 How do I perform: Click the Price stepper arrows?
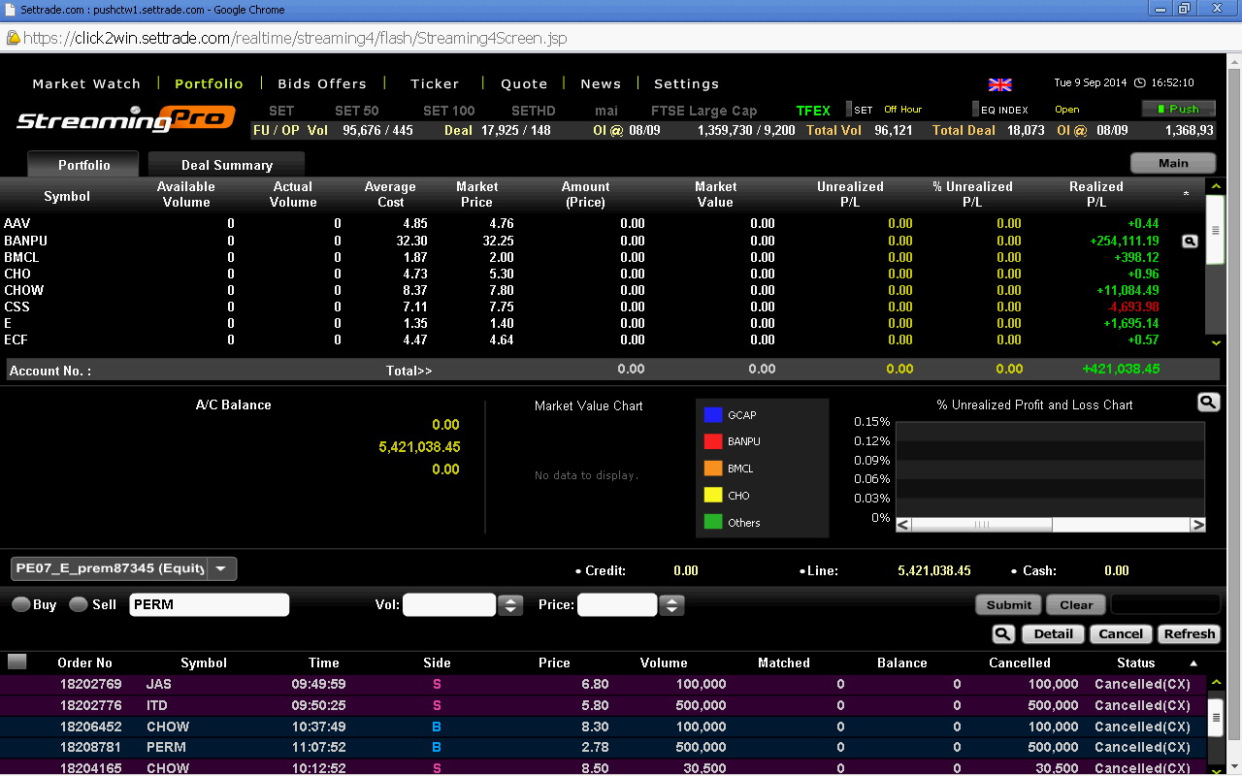click(671, 605)
